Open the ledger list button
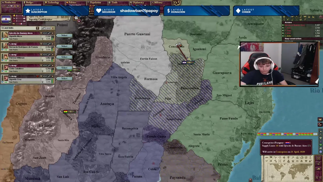323x182 pixels. (x=318, y=158)
